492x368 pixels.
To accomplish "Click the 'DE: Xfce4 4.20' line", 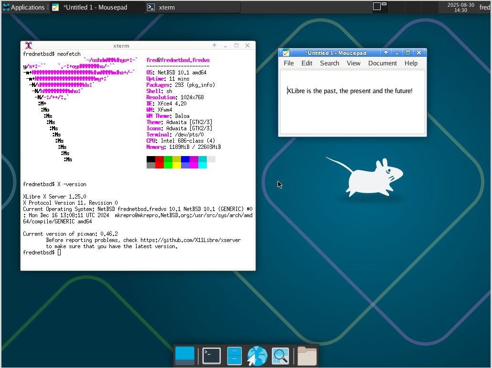I will point(166,104).
